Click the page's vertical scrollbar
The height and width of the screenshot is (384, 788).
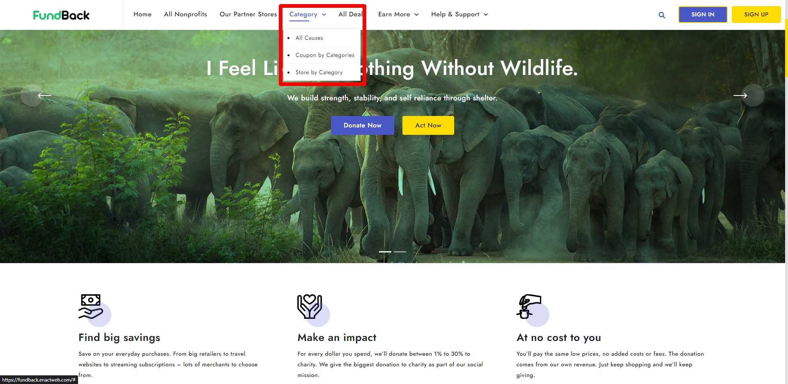[786, 49]
